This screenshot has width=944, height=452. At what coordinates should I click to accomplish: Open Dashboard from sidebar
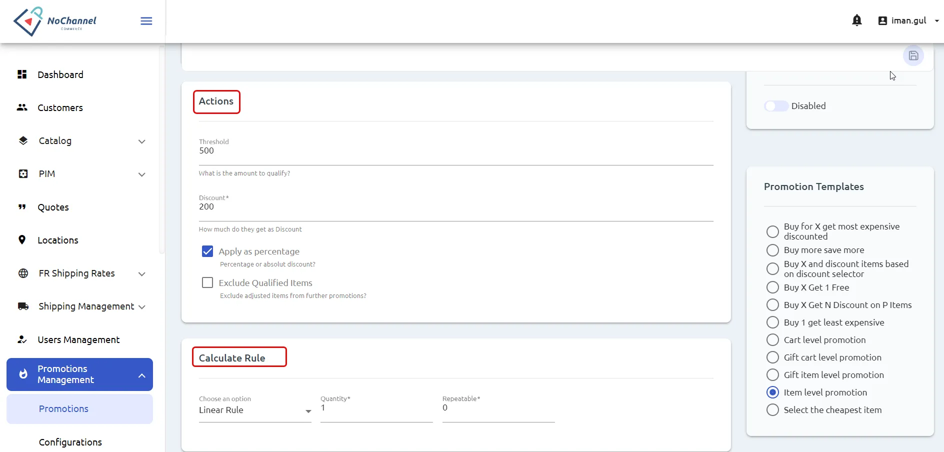[60, 74]
